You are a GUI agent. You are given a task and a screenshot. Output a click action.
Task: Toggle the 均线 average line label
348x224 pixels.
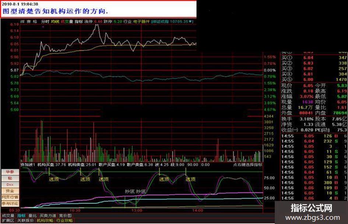point(55,21)
